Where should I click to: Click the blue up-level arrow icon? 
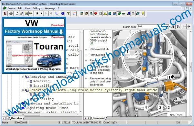point(56,13)
